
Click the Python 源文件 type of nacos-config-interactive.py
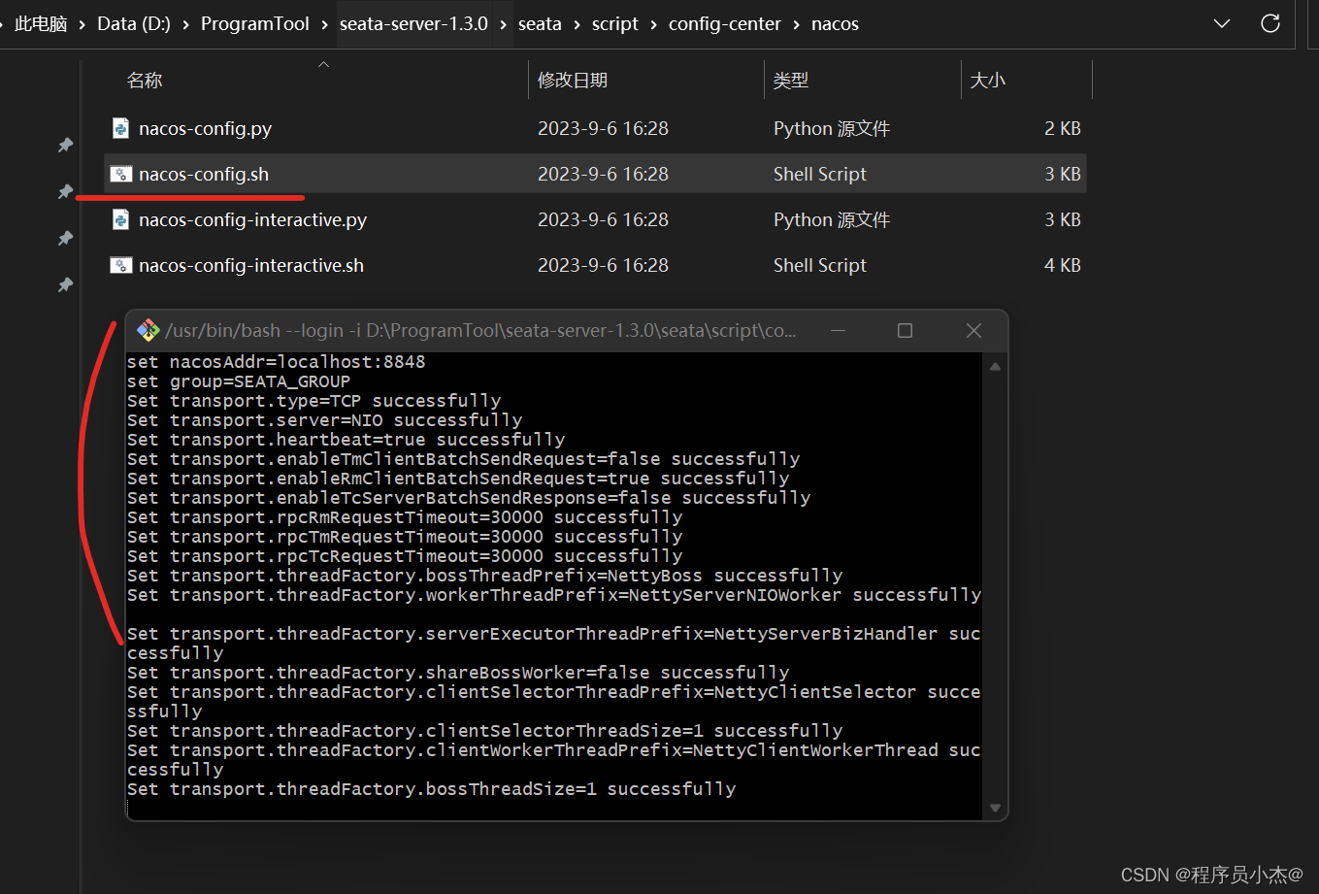pyautogui.click(x=832, y=219)
